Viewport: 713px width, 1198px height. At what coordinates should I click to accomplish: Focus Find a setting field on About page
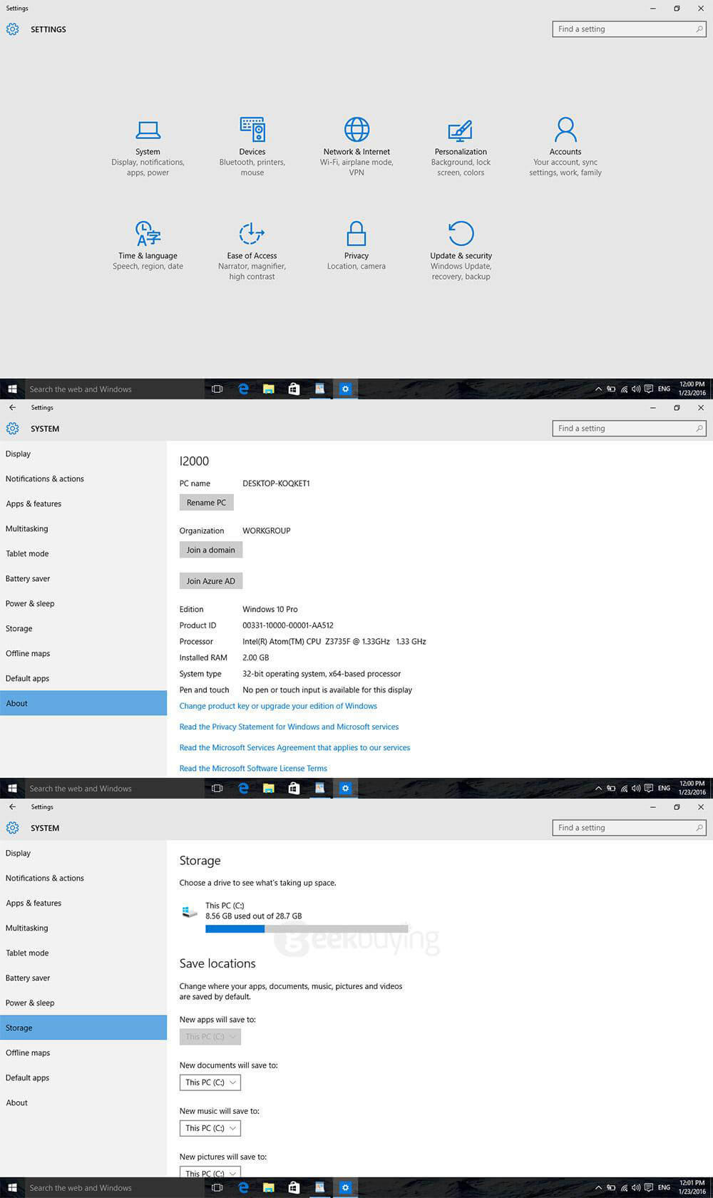click(x=629, y=429)
